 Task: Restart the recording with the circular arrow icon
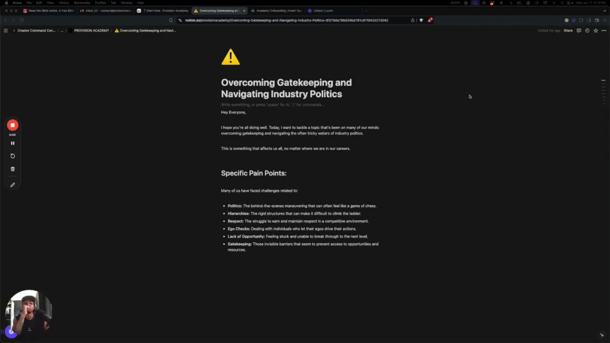(x=13, y=156)
